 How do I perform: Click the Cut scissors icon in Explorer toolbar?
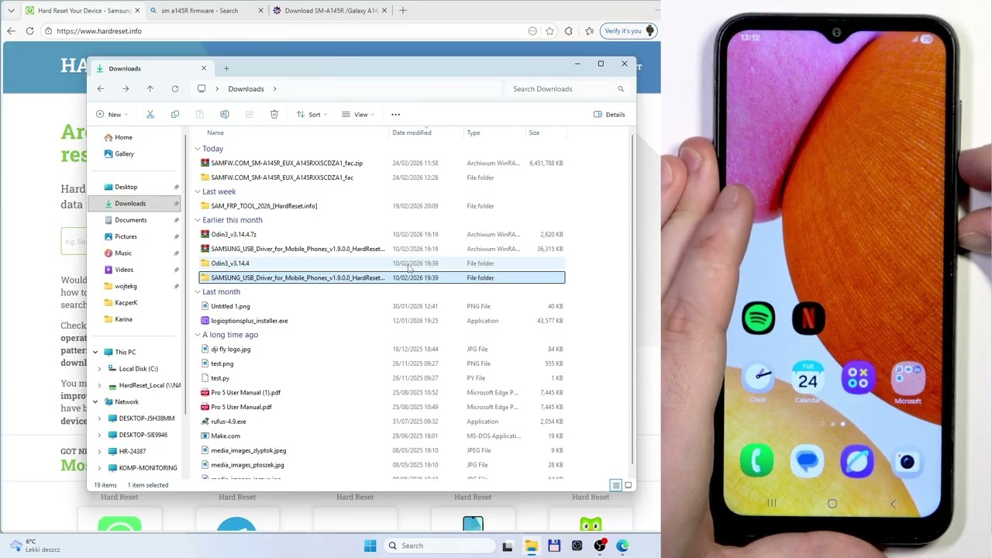tap(150, 115)
